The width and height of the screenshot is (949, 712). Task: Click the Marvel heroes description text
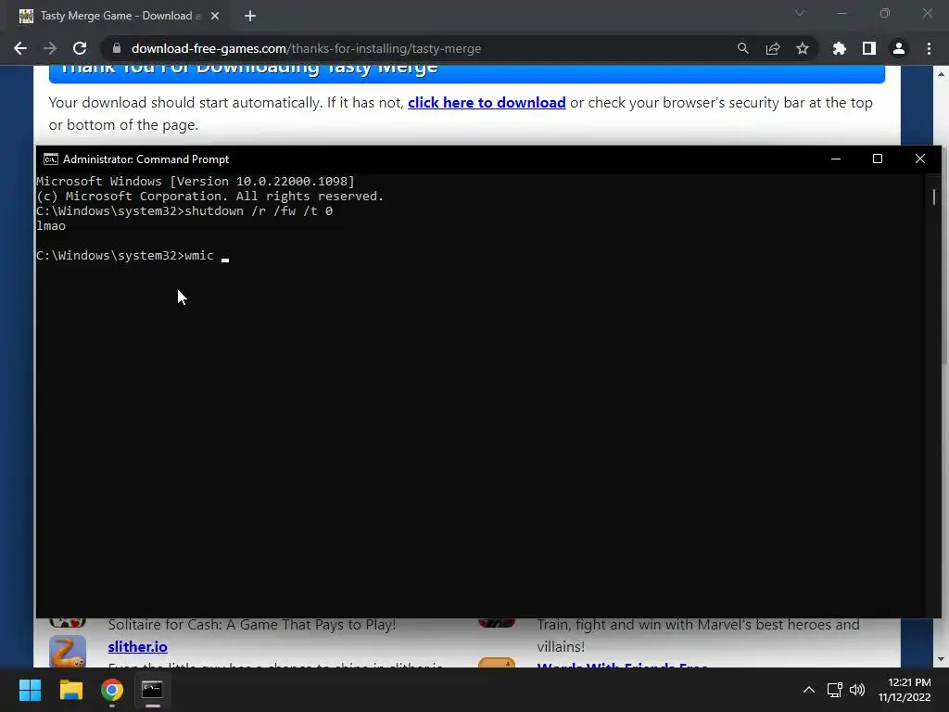click(698, 635)
